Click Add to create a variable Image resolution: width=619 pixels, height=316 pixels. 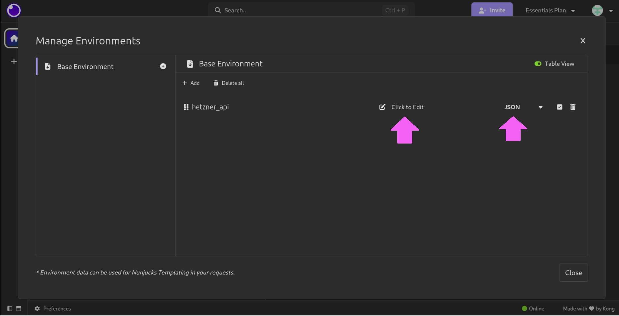[x=191, y=83]
